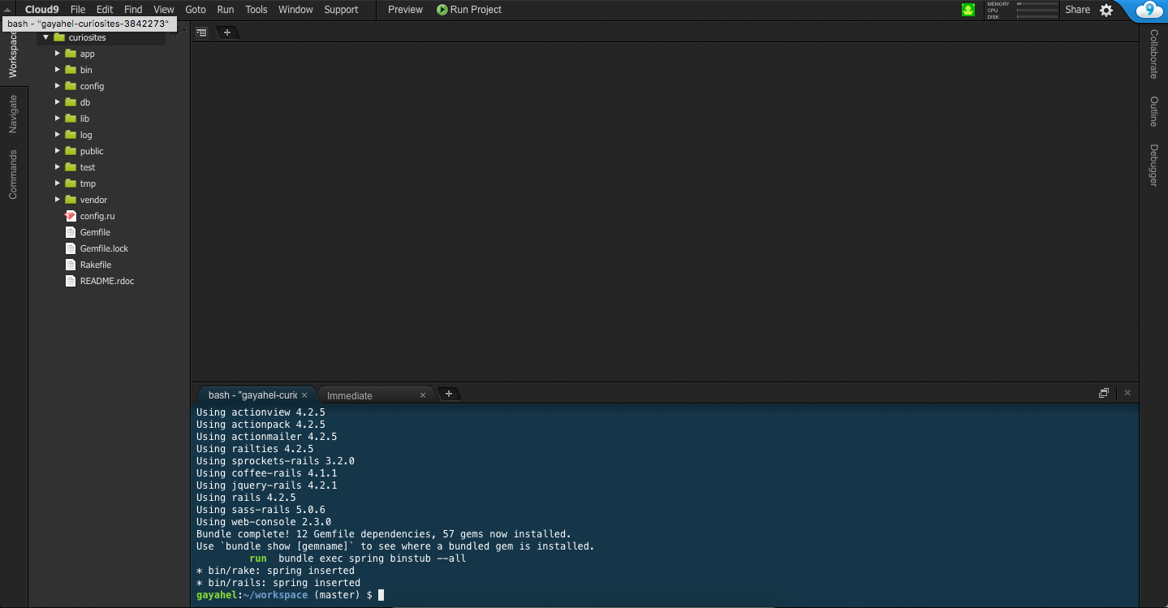Open the Run menu
Viewport: 1168px width, 608px height.
(x=226, y=10)
